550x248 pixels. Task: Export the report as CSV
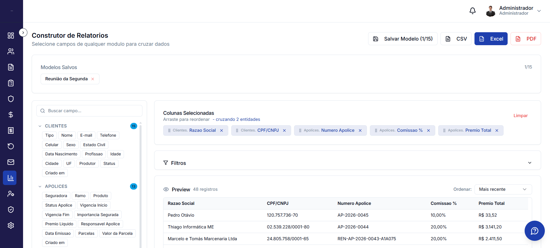456,39
